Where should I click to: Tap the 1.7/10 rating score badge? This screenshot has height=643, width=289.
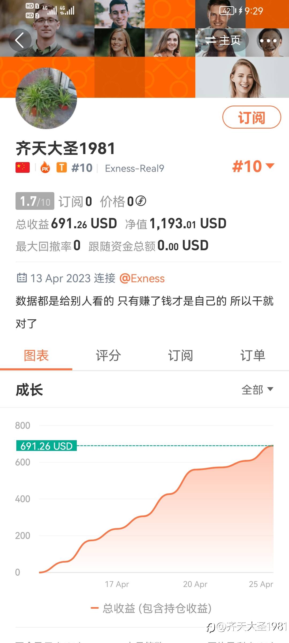click(35, 201)
